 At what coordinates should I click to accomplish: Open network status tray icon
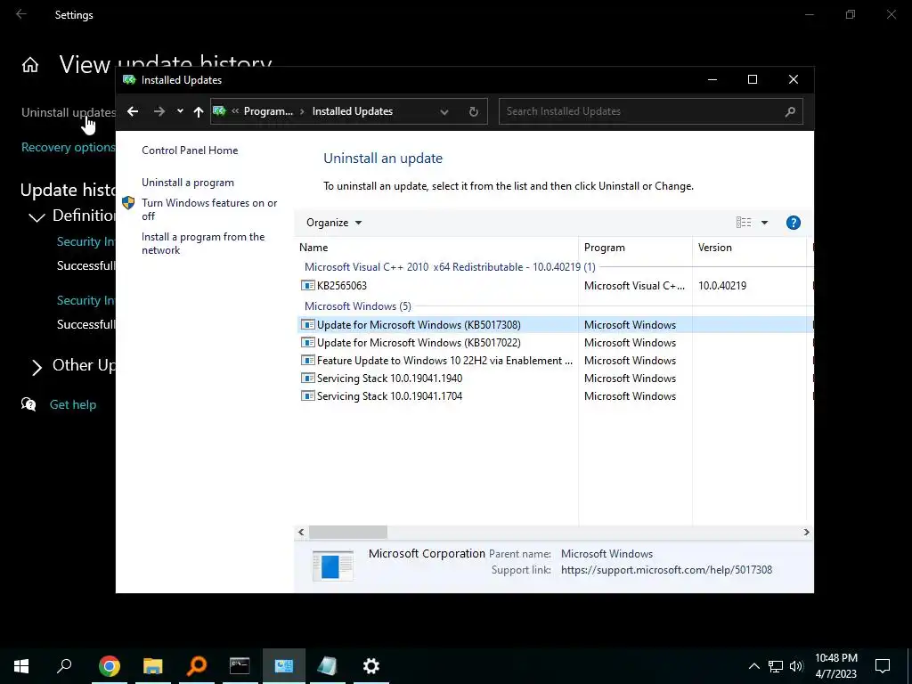click(776, 666)
